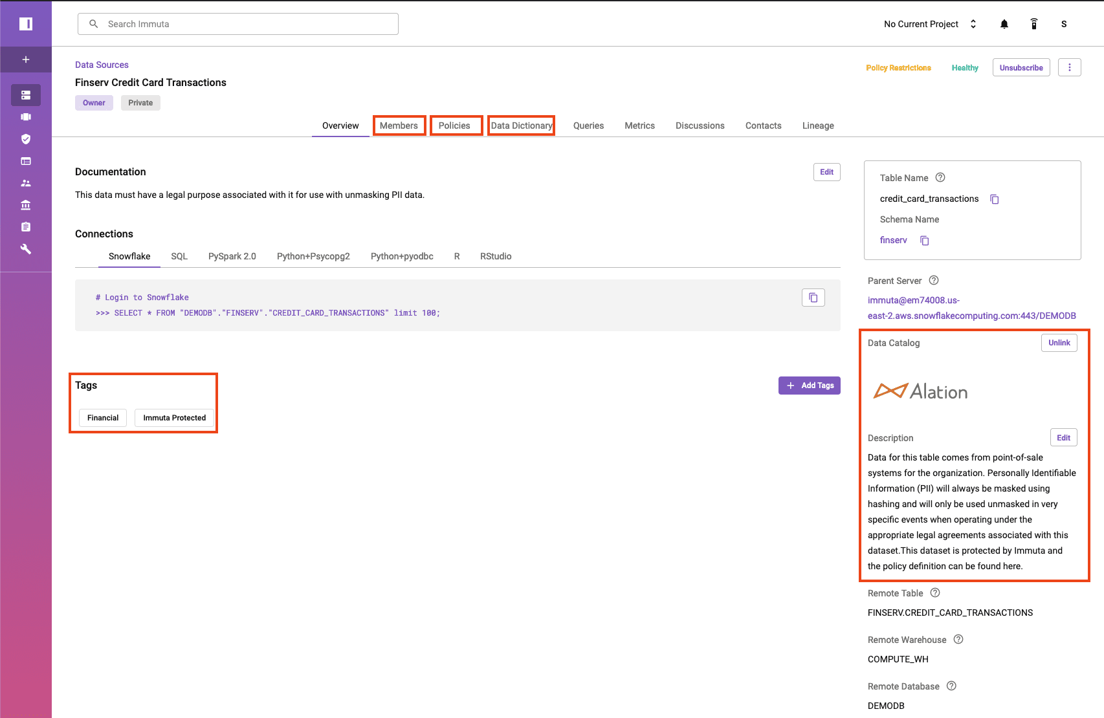Viewport: 1104px width, 718px height.
Task: Switch to the Data Dictionary tab
Action: [x=521, y=125]
